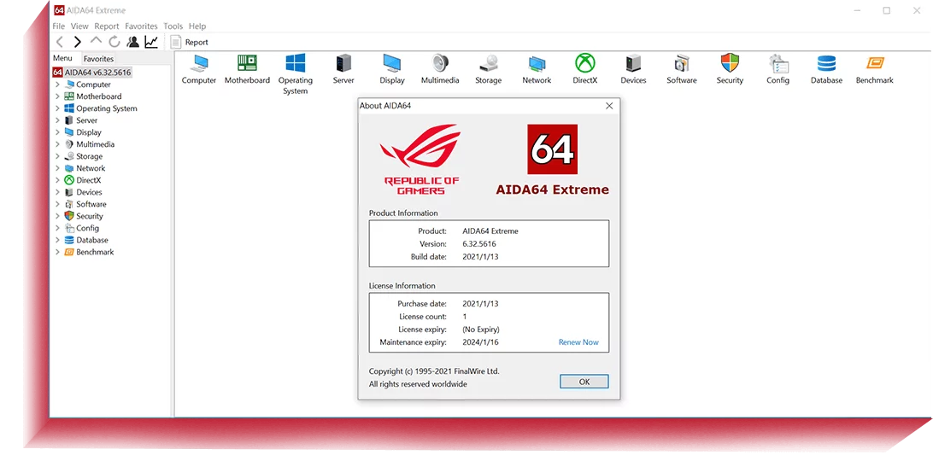Open the File menu
The width and height of the screenshot is (933, 461).
(x=58, y=26)
